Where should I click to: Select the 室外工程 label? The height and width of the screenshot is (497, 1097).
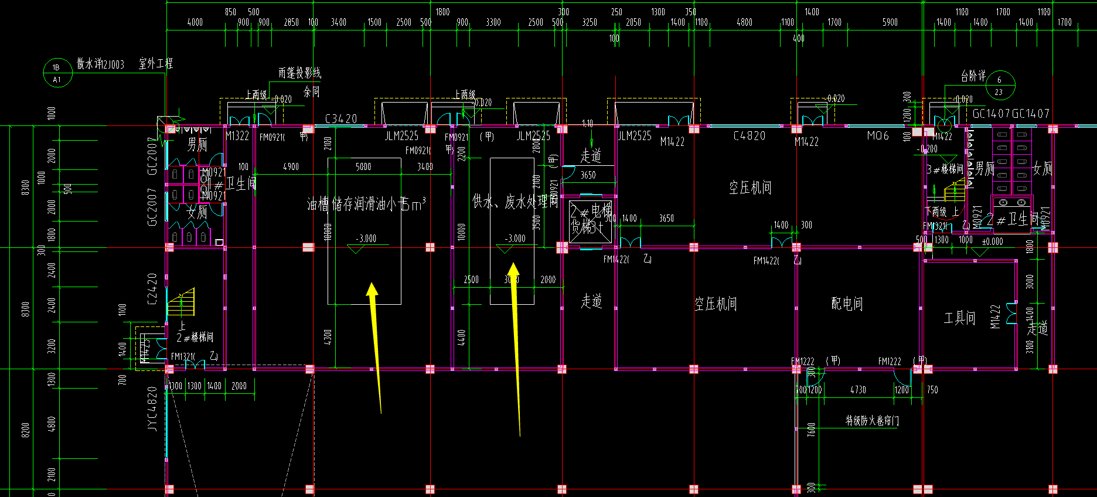click(x=156, y=63)
